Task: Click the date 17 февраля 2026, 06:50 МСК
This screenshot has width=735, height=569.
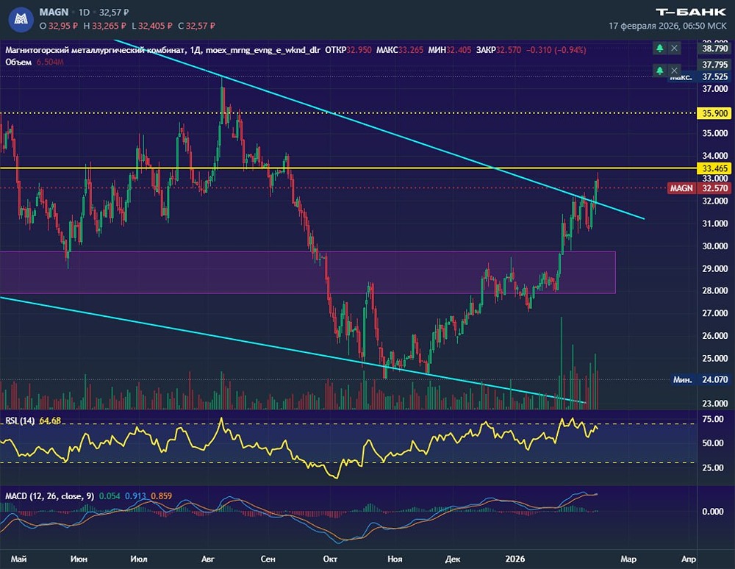Action: click(667, 26)
